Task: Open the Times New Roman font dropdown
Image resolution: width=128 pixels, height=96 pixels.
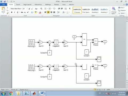Action: point(22,9)
